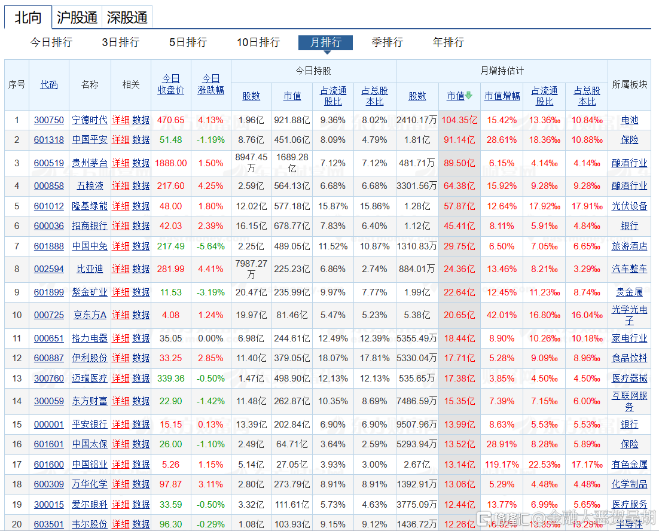
Task: Open the 化学制品 sector link
Action: pyautogui.click(x=630, y=484)
